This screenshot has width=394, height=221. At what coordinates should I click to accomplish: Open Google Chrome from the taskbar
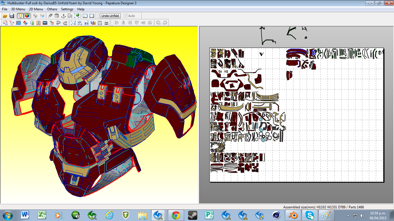point(176,215)
